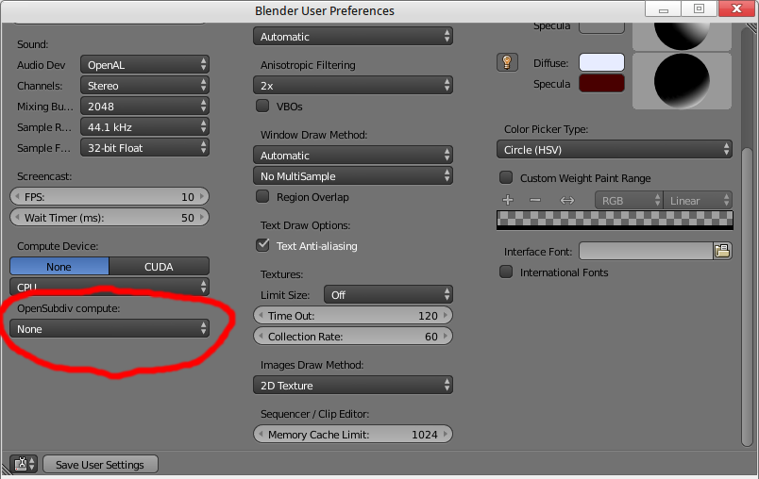Image resolution: width=759 pixels, height=479 pixels.
Task: Open the Interface Font file browser icon
Action: coord(722,251)
